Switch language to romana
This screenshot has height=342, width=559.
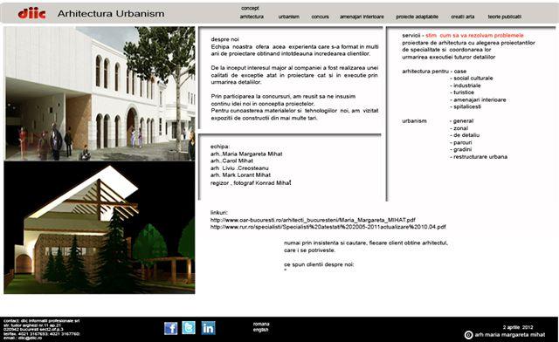coord(261,325)
